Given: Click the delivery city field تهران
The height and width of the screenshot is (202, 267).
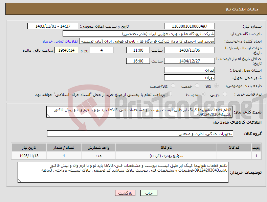Looking at the screenshot, I should tap(190, 78).
